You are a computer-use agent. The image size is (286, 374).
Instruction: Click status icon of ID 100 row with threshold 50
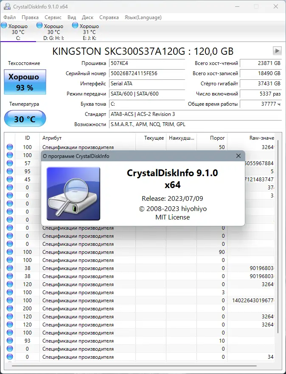point(10,147)
